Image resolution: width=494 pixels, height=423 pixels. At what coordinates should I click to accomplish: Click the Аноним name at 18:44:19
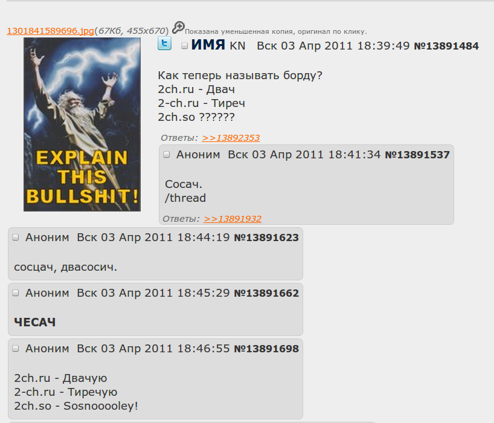tap(47, 237)
